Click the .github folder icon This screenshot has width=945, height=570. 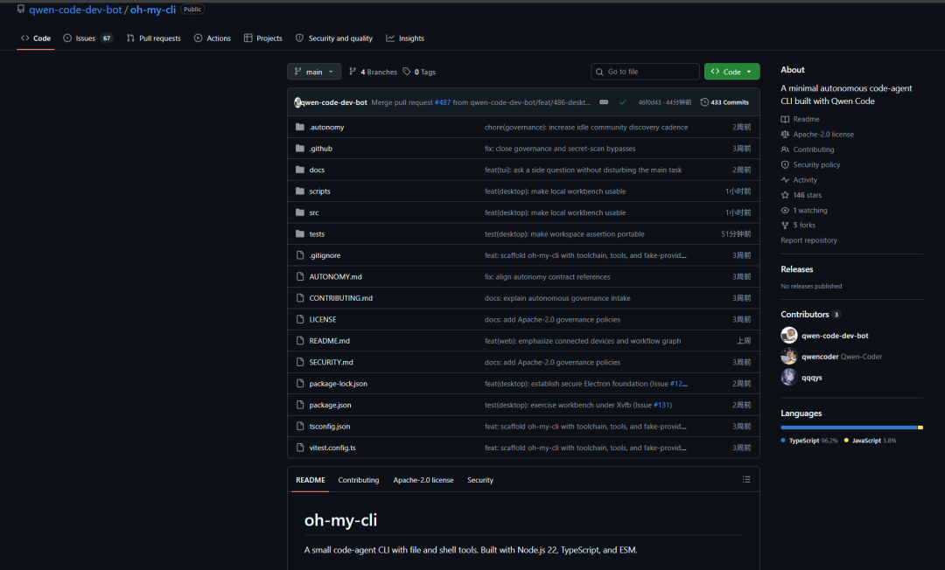click(x=300, y=148)
